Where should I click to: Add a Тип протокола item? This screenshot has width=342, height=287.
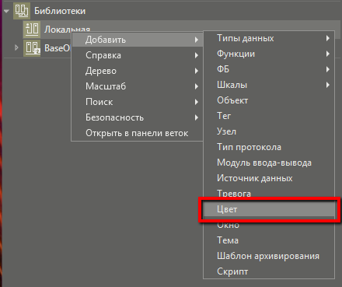(269, 147)
